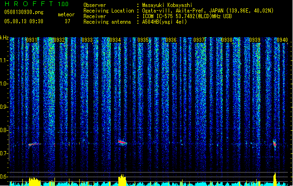Click the 0937 time marker
Viewport: 293px width, 186px height.
199,40
